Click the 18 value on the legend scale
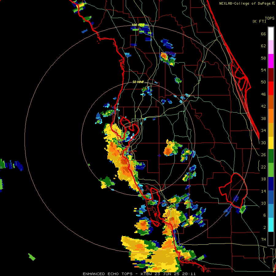The width and height of the screenshot is (276, 276). (x=263, y=179)
